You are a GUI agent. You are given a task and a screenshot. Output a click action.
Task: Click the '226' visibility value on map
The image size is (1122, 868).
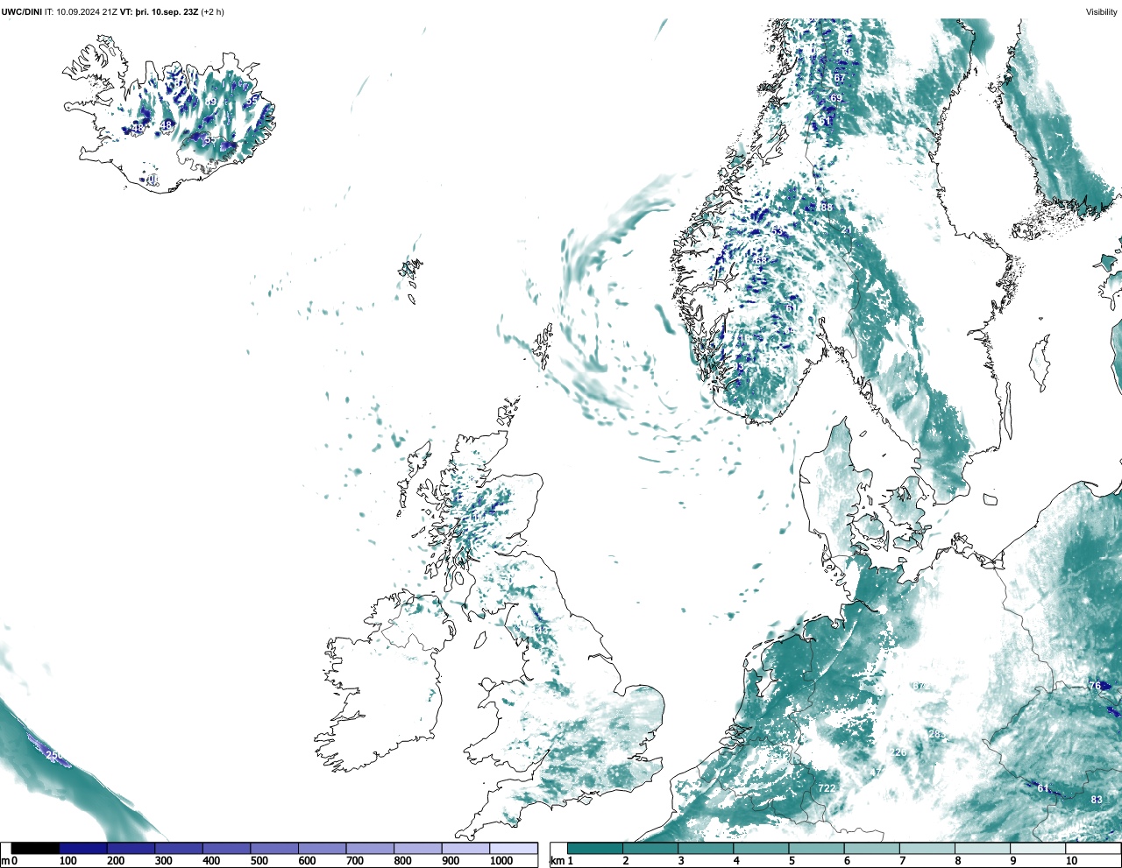point(898,752)
